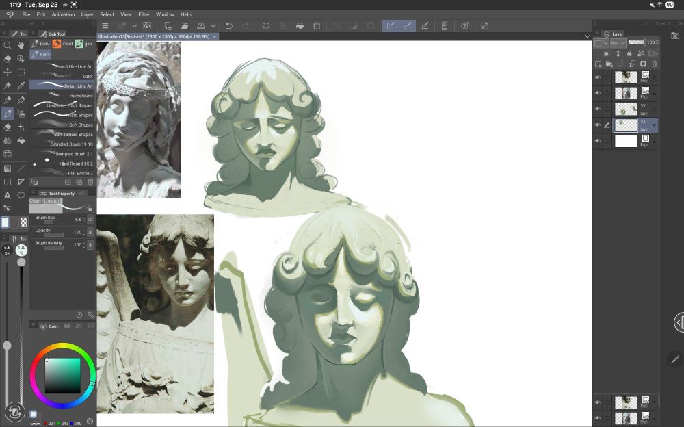This screenshot has height=427, width=684.
Task: Toggle visibility of the Paper layer
Action: pos(597,141)
